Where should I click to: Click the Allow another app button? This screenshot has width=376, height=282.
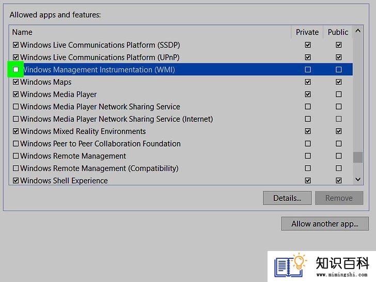pyautogui.click(x=325, y=224)
